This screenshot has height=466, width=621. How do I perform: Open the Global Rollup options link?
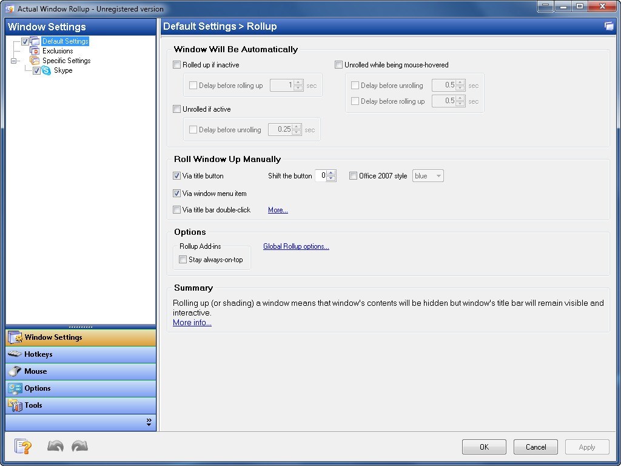point(296,246)
